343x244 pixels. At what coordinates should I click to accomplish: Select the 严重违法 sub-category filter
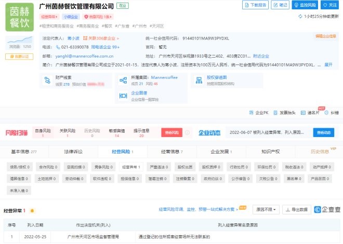pos(155,167)
